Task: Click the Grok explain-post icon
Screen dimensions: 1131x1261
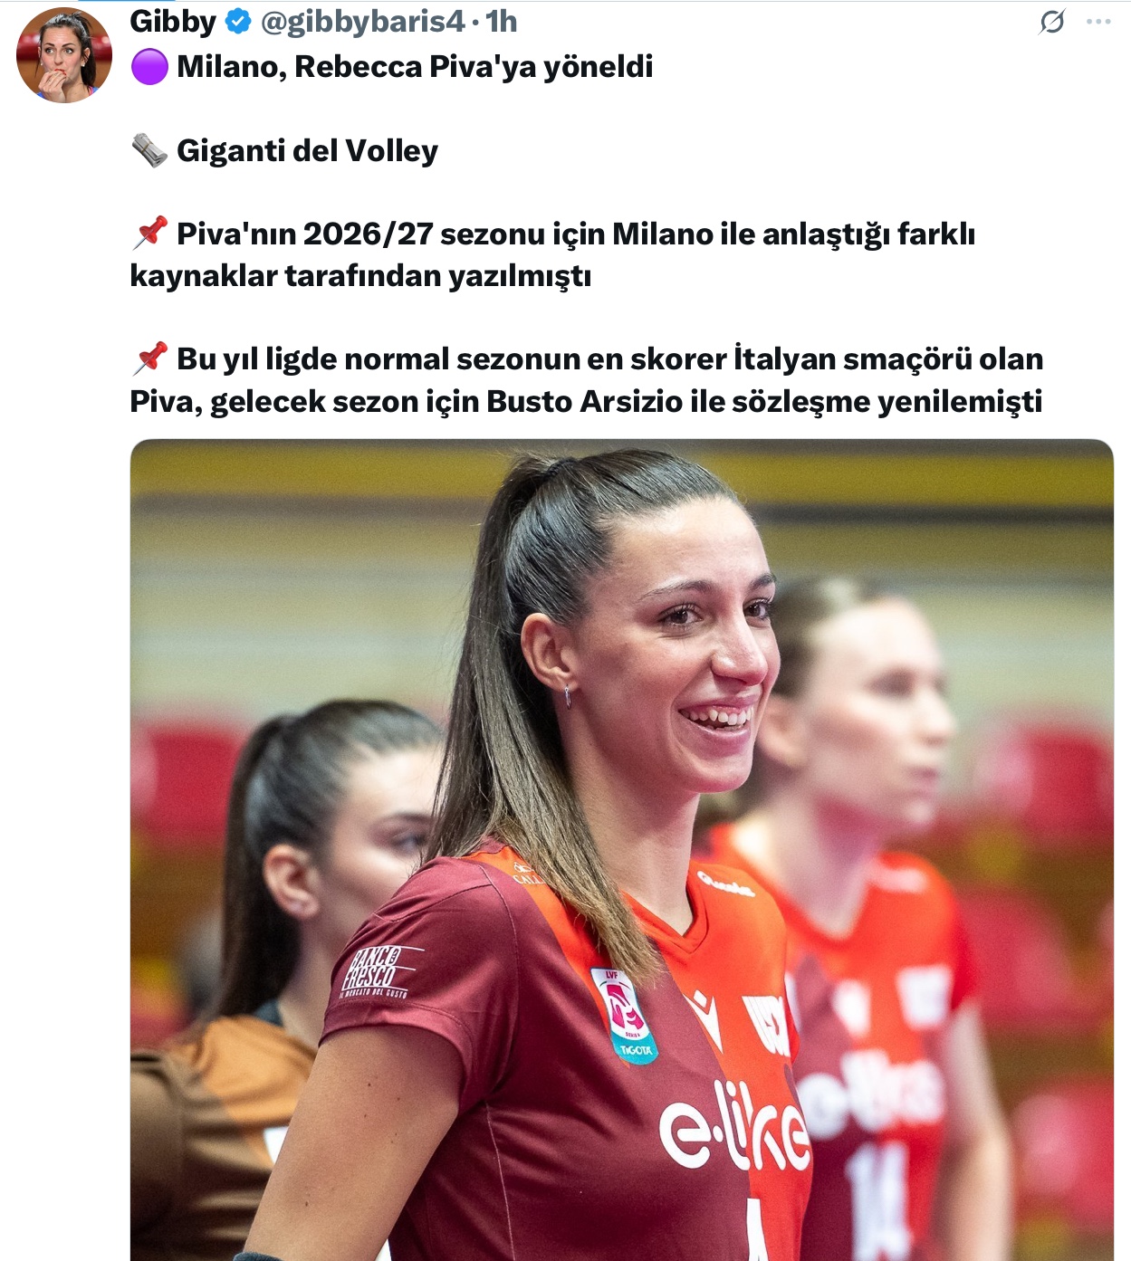Action: (1052, 21)
